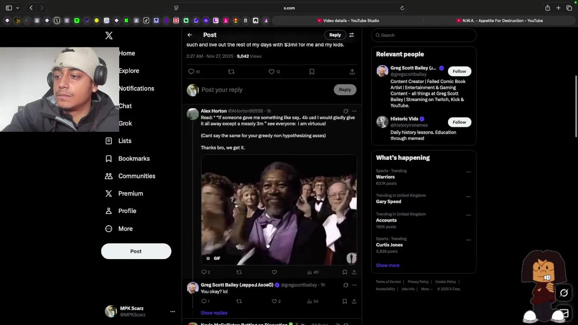Screen dimensions: 578x325
Task: Open Grok action on Alex Horton reply
Action: [x=346, y=111]
